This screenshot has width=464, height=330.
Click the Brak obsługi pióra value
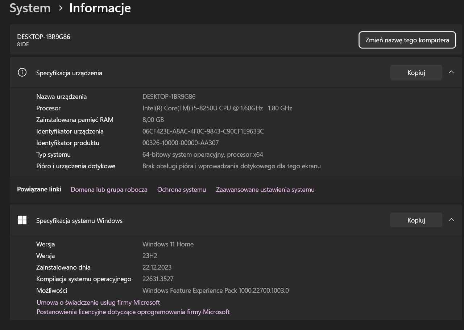coord(232,166)
